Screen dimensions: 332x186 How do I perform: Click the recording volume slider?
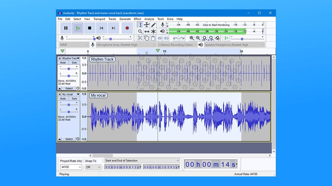(x=80, y=38)
